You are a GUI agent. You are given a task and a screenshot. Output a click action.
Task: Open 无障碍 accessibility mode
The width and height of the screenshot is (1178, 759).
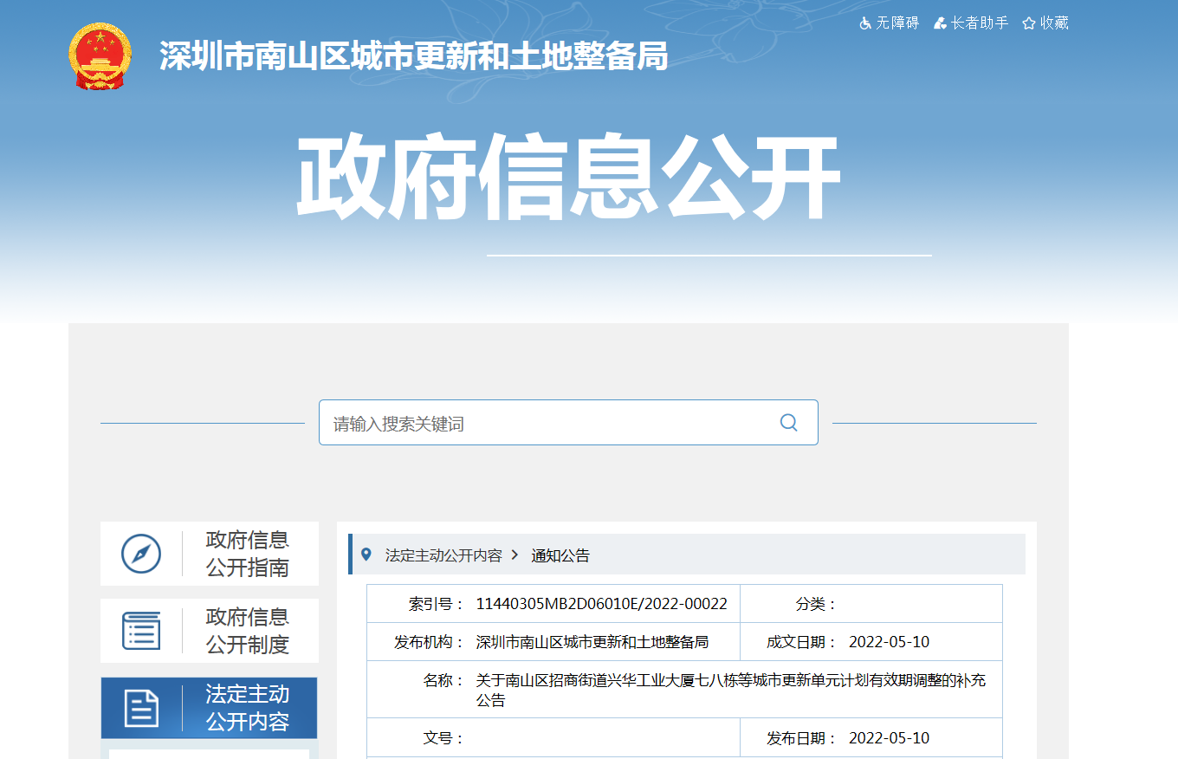[896, 23]
